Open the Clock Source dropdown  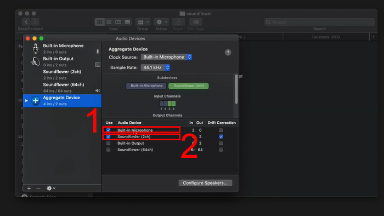point(166,57)
